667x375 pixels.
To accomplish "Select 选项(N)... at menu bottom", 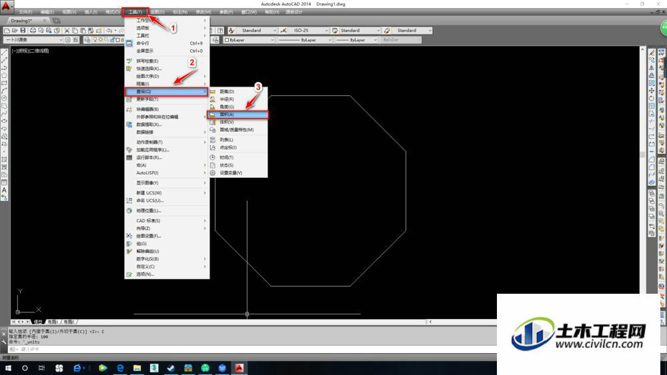I will click(x=167, y=274).
